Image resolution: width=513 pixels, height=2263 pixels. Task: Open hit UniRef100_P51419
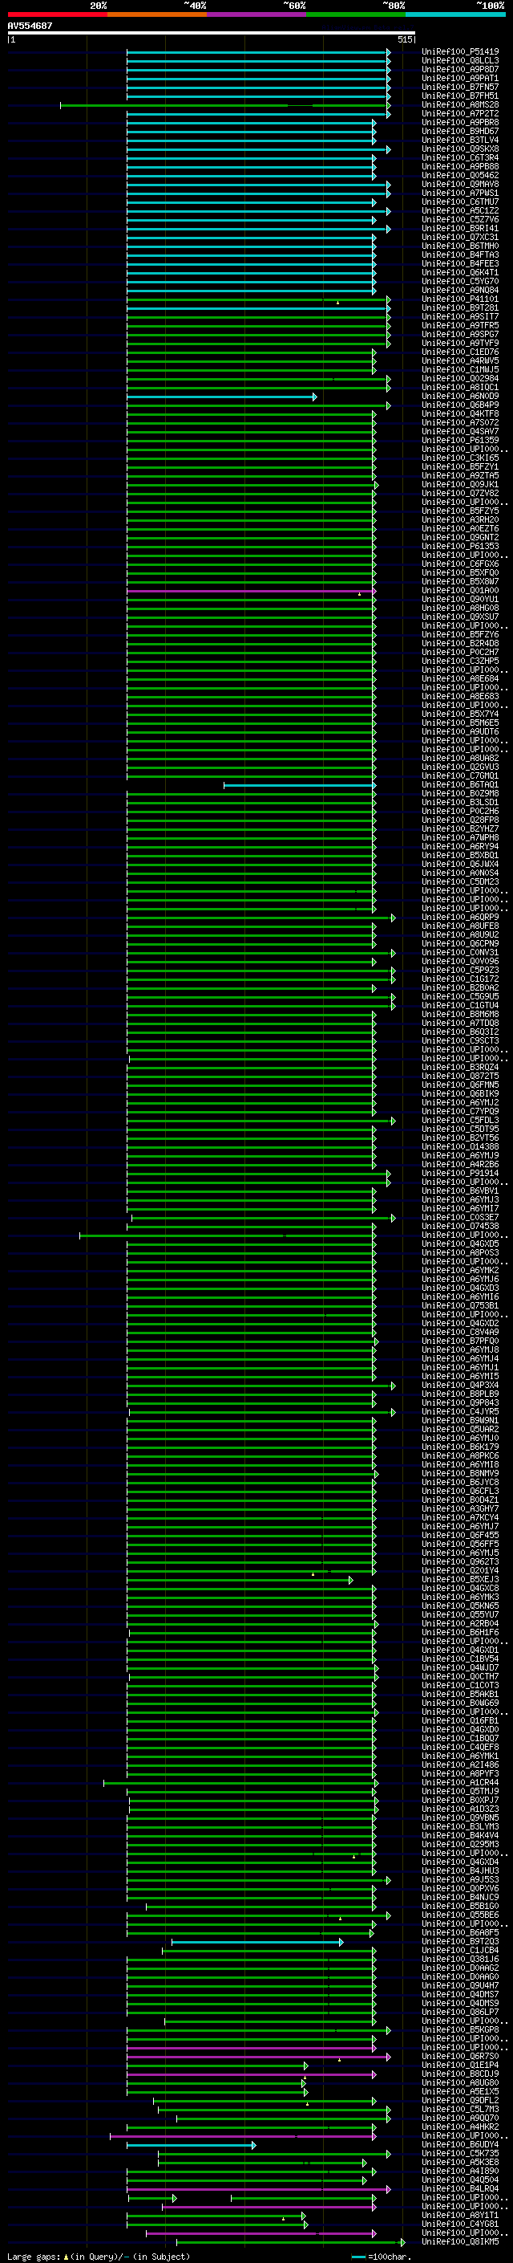click(460, 52)
